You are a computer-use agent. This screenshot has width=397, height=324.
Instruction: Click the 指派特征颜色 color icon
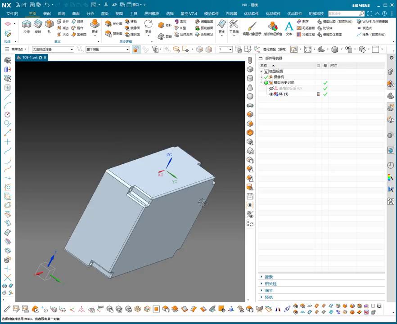(x=273, y=27)
